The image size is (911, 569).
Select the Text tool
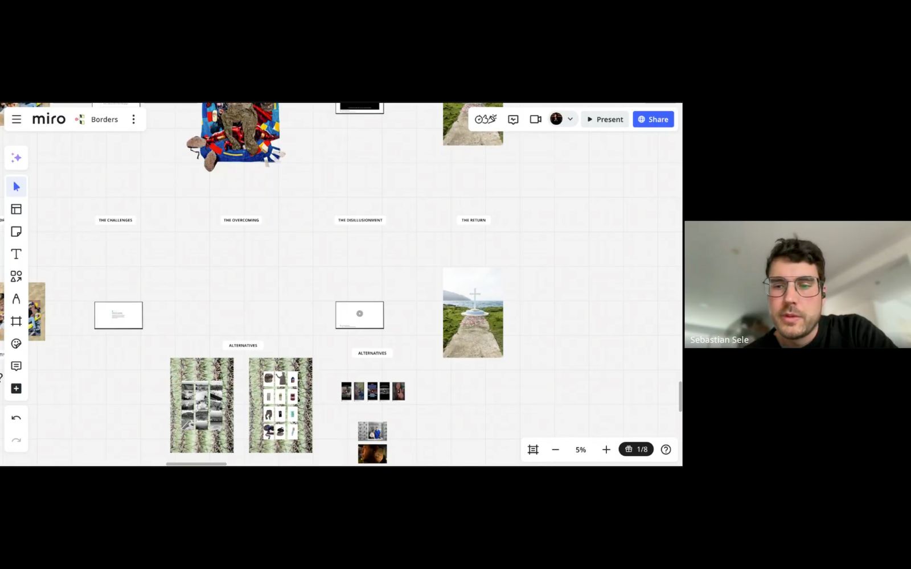tap(16, 254)
